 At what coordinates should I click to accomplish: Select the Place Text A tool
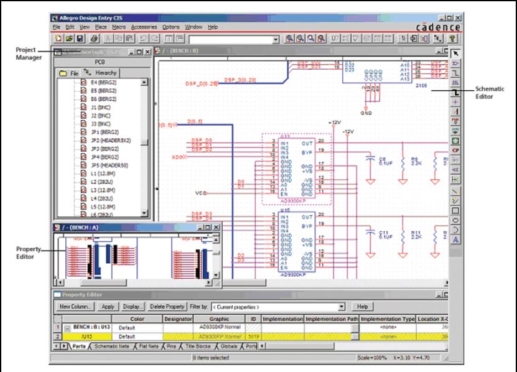pyautogui.click(x=455, y=239)
